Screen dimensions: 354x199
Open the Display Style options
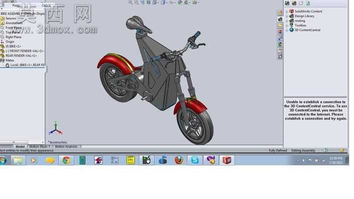pyautogui.click(x=163, y=2)
